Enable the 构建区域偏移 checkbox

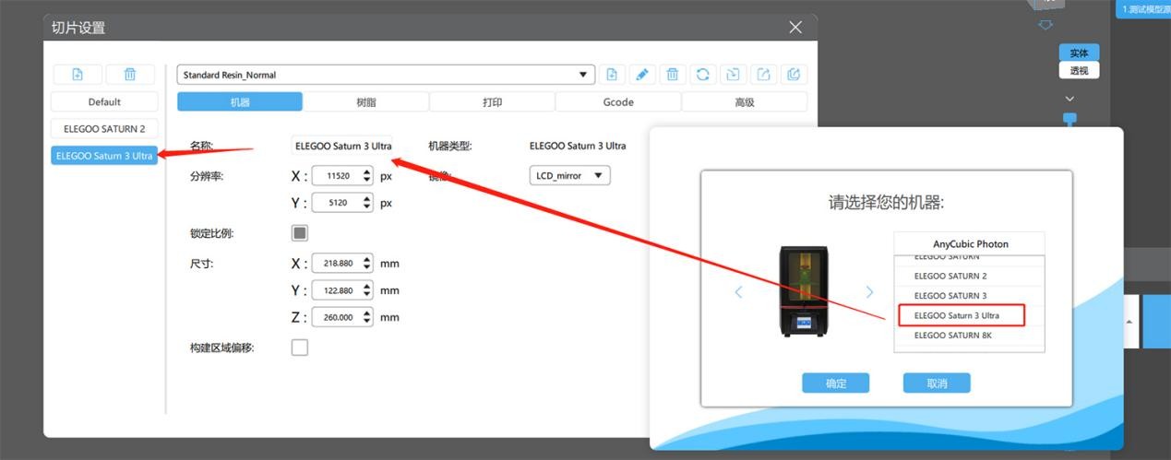tap(300, 348)
